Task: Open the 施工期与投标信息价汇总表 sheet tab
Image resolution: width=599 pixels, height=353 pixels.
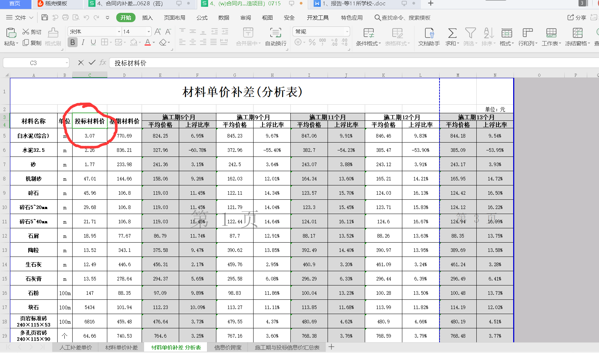Action: (x=287, y=347)
